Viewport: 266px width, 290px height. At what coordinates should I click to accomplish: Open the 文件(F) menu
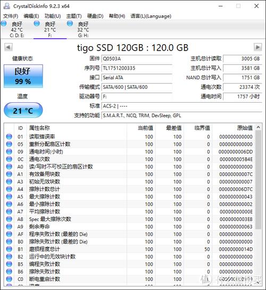[x=11, y=16]
